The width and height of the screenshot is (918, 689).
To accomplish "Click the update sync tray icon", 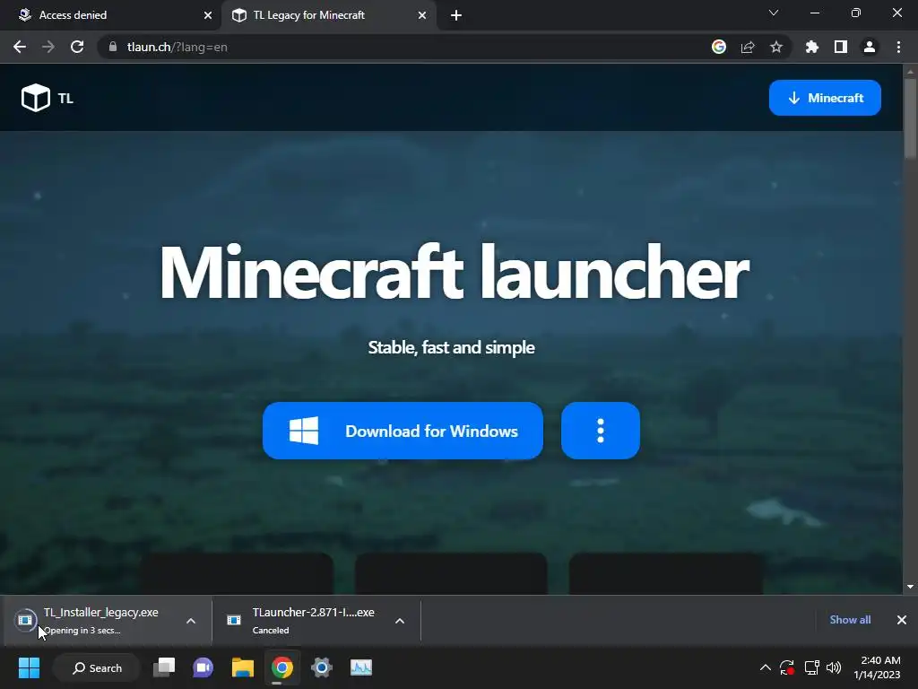I will (787, 667).
